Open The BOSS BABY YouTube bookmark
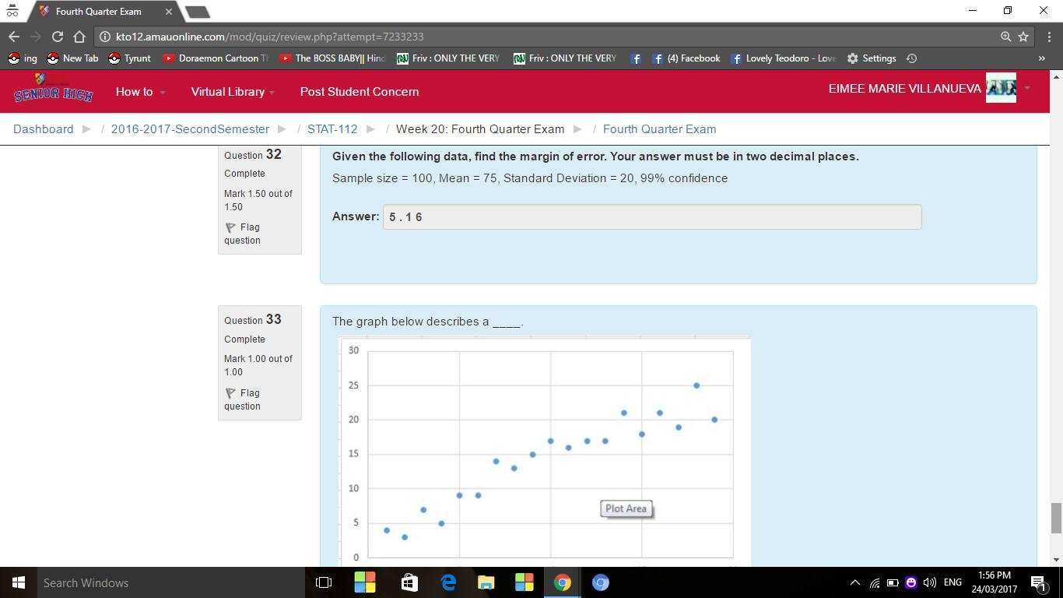 pos(332,58)
